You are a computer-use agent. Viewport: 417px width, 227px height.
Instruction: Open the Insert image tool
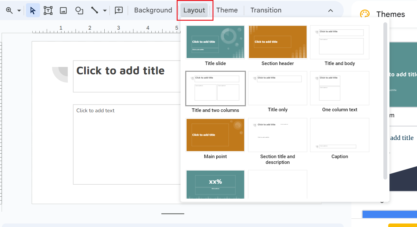point(63,10)
